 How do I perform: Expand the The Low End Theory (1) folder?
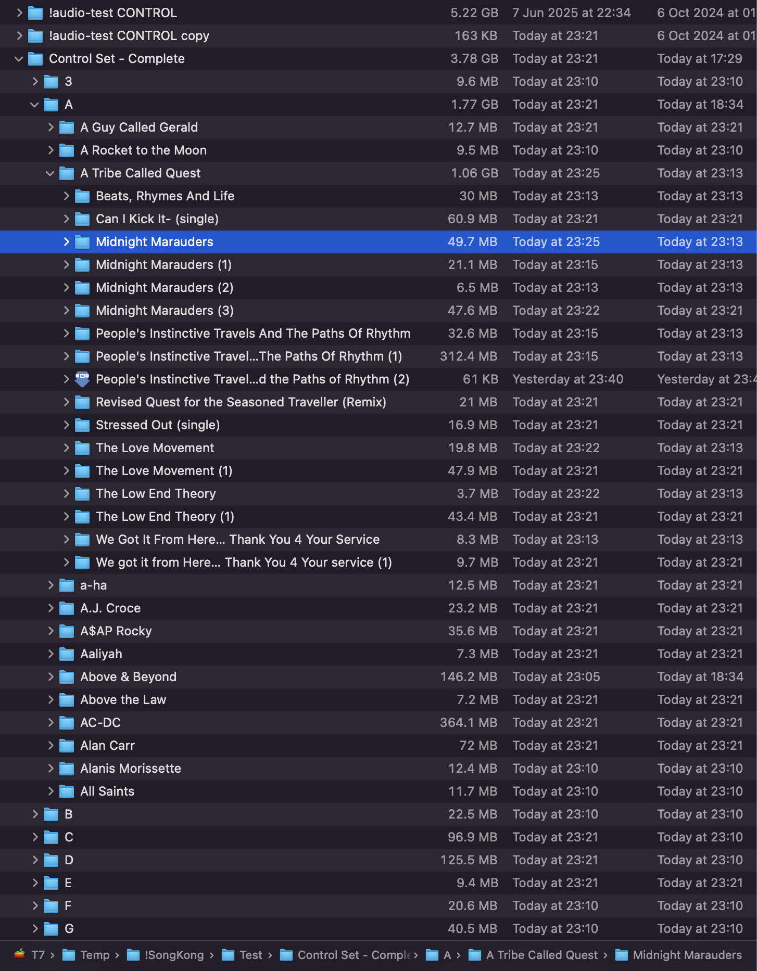point(66,517)
